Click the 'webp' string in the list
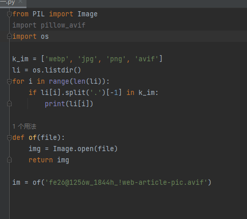247x219 pixels. [x=57, y=59]
